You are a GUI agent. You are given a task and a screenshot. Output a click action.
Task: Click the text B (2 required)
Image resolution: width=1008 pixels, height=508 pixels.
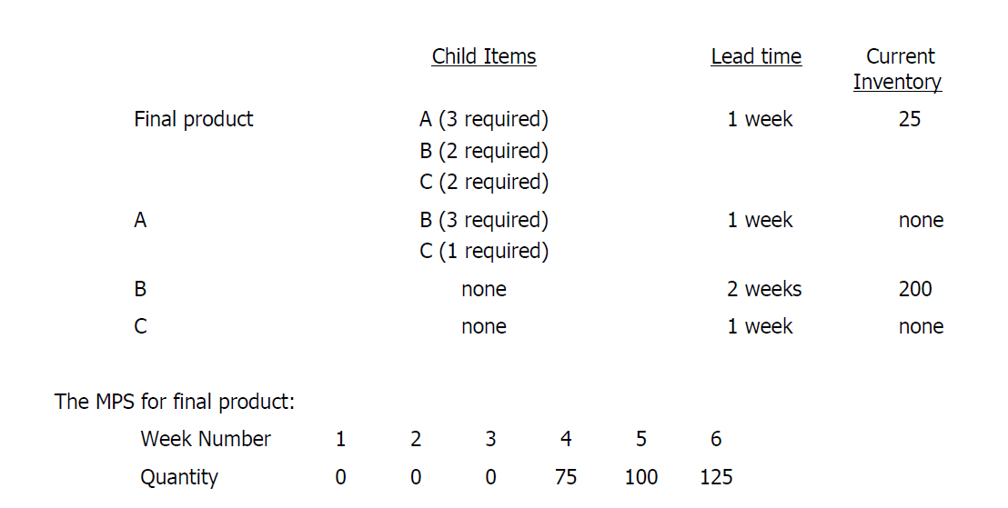[483, 151]
